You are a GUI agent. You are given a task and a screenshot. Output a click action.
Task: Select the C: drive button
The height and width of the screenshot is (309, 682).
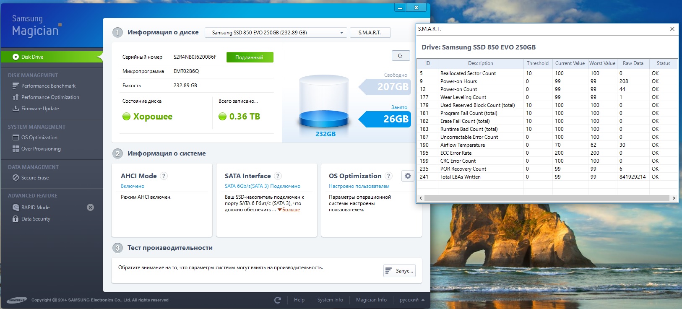click(400, 55)
